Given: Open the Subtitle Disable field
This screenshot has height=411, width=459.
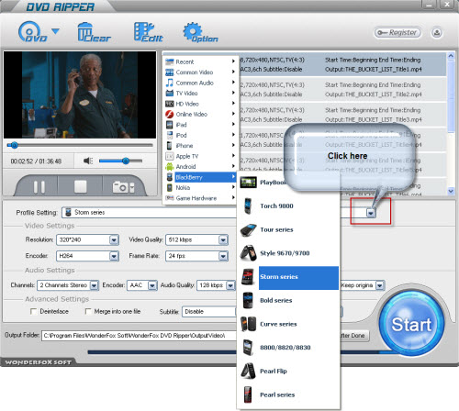Looking at the screenshot, I should point(209,312).
